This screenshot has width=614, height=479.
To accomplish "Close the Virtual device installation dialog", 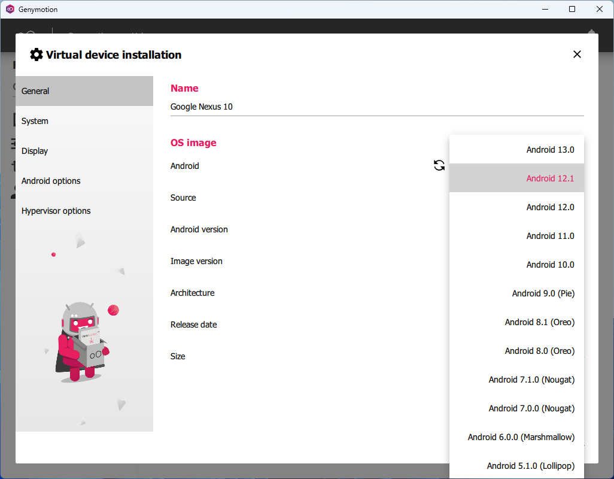I will tap(577, 54).
